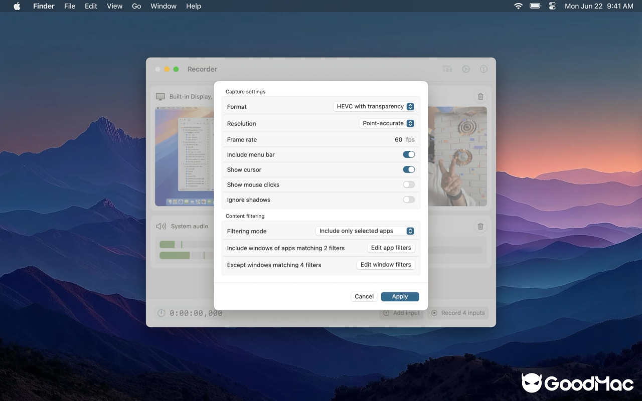This screenshot has width=642, height=401.
Task: Click the Record 4 inputs button
Action: [x=458, y=313]
